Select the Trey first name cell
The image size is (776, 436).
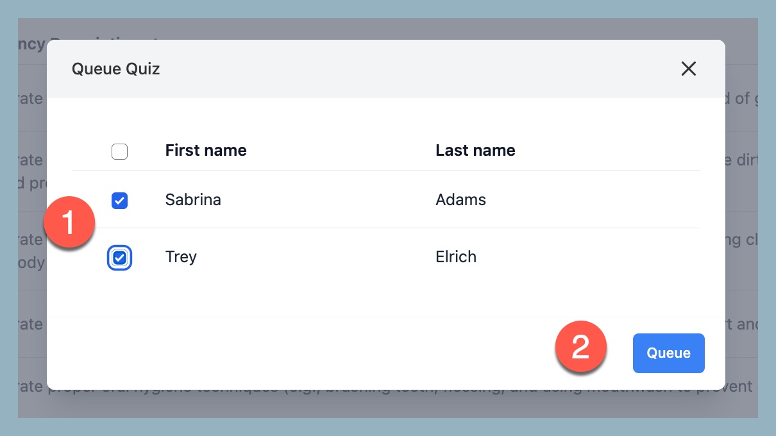pyautogui.click(x=181, y=257)
